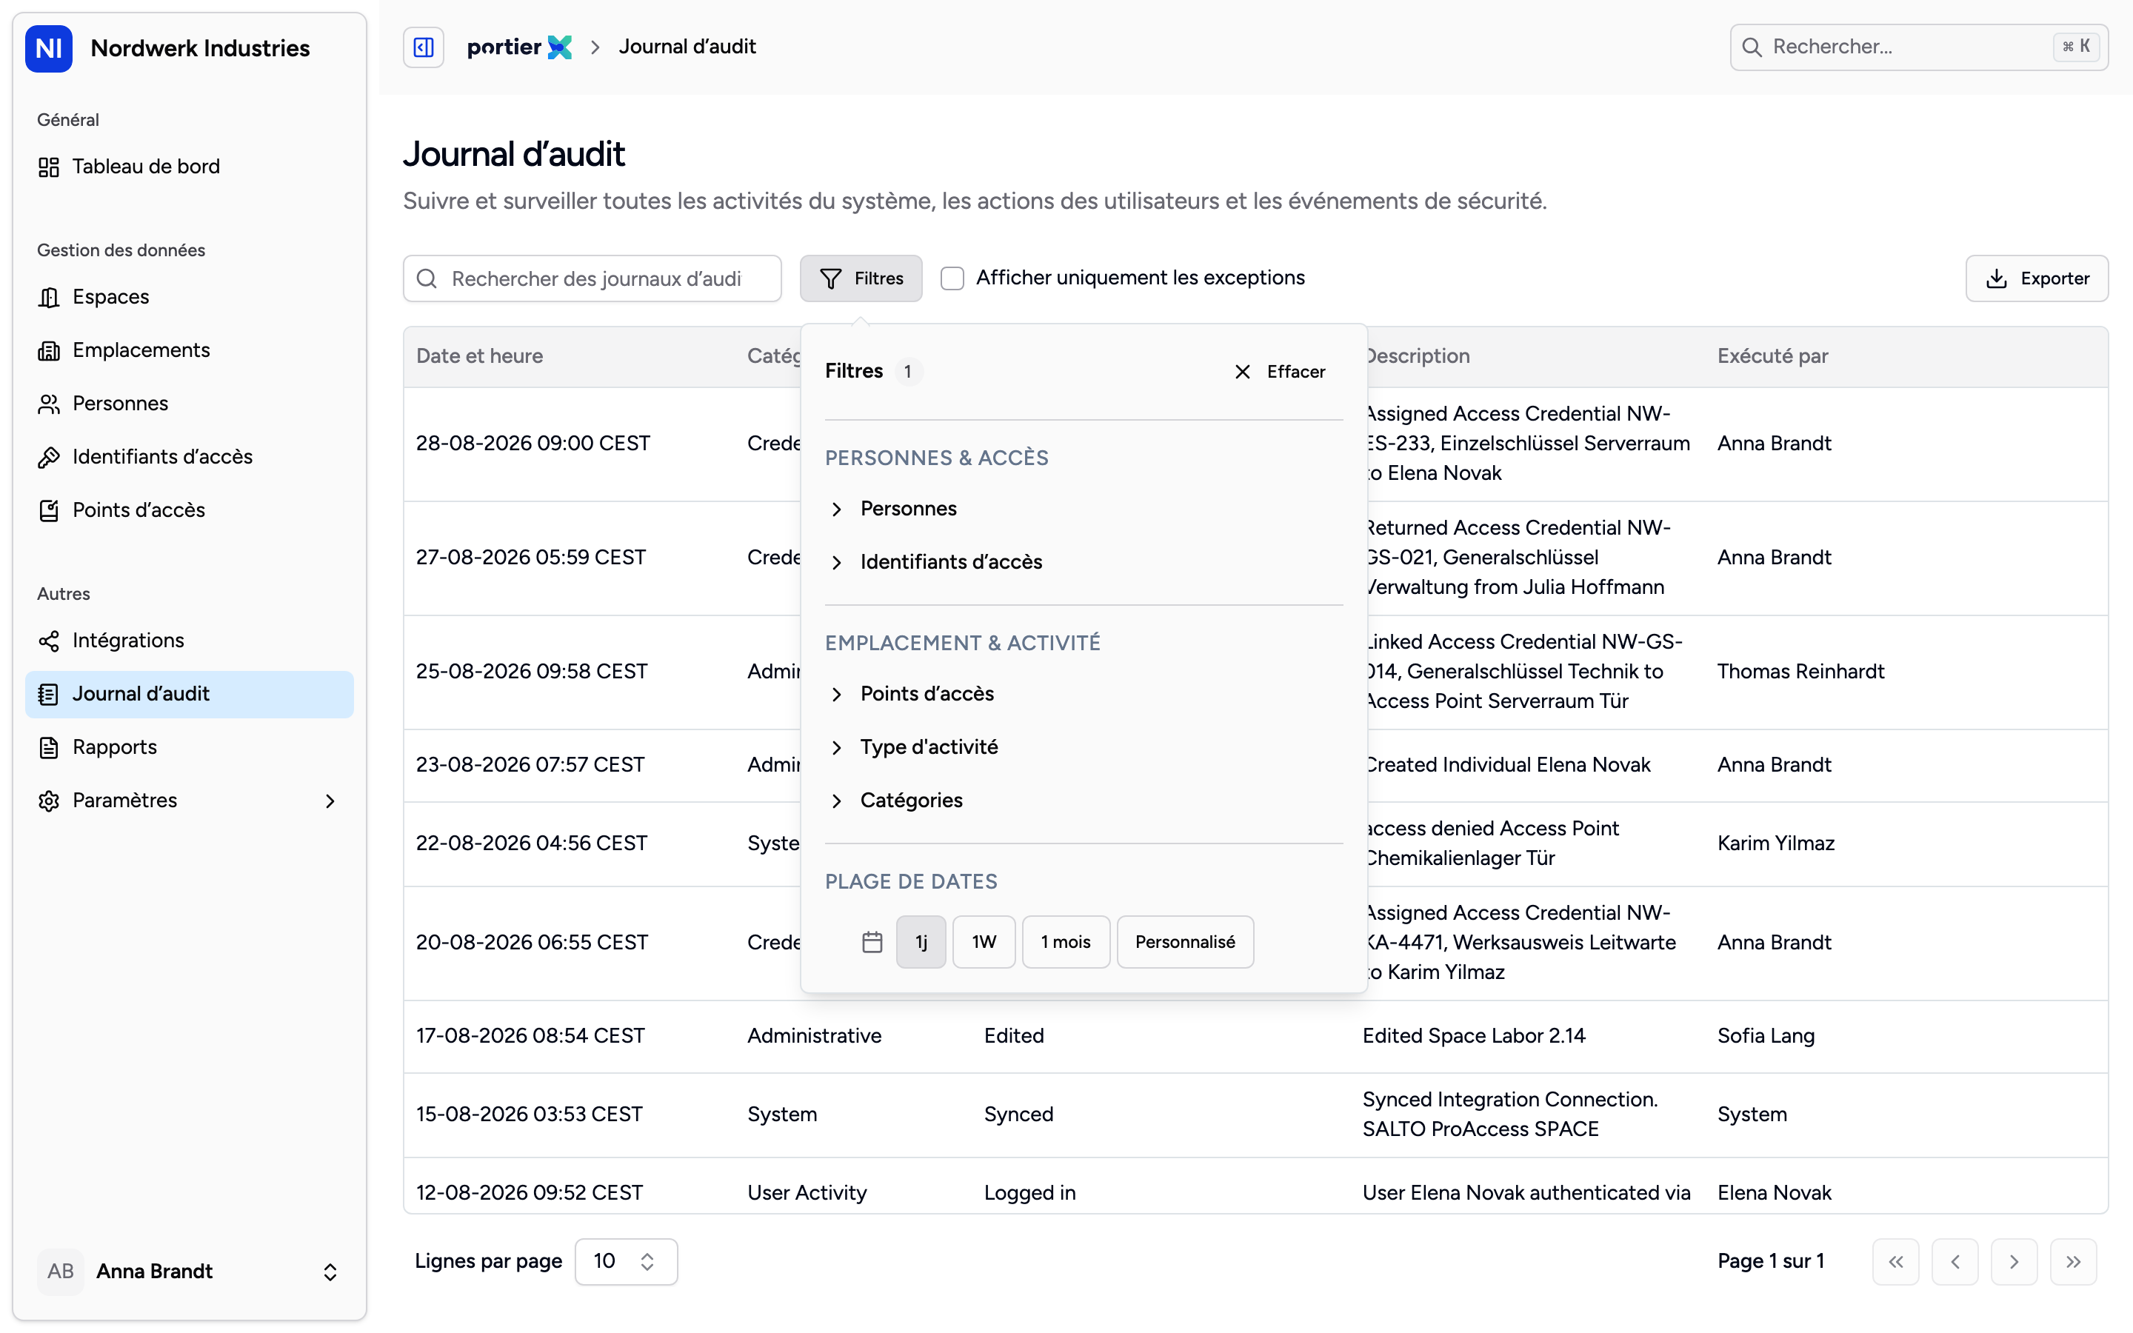Click the 28-08-2026 09:00 CEST row date
Viewport: 2133px width, 1333px height.
point(533,444)
